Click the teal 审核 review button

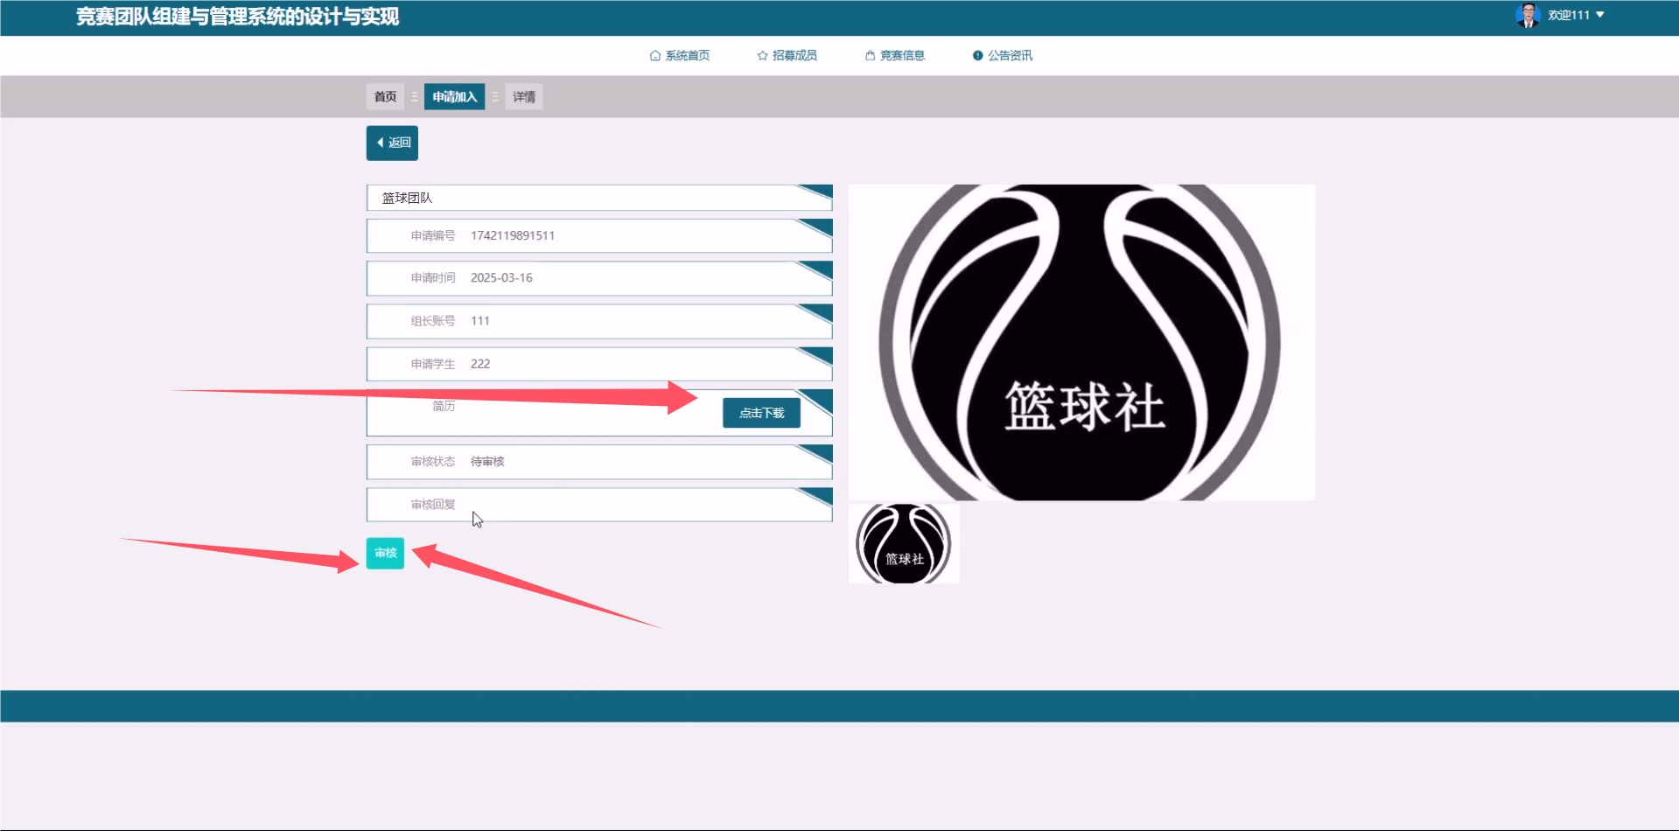pyautogui.click(x=385, y=553)
